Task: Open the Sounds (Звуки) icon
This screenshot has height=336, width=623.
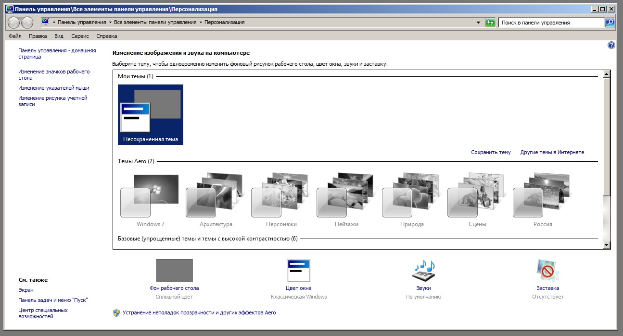Action: click(423, 271)
